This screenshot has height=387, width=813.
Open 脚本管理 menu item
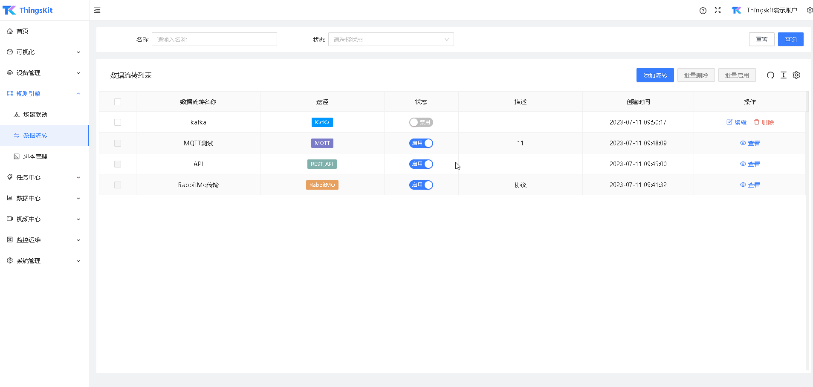pos(35,156)
